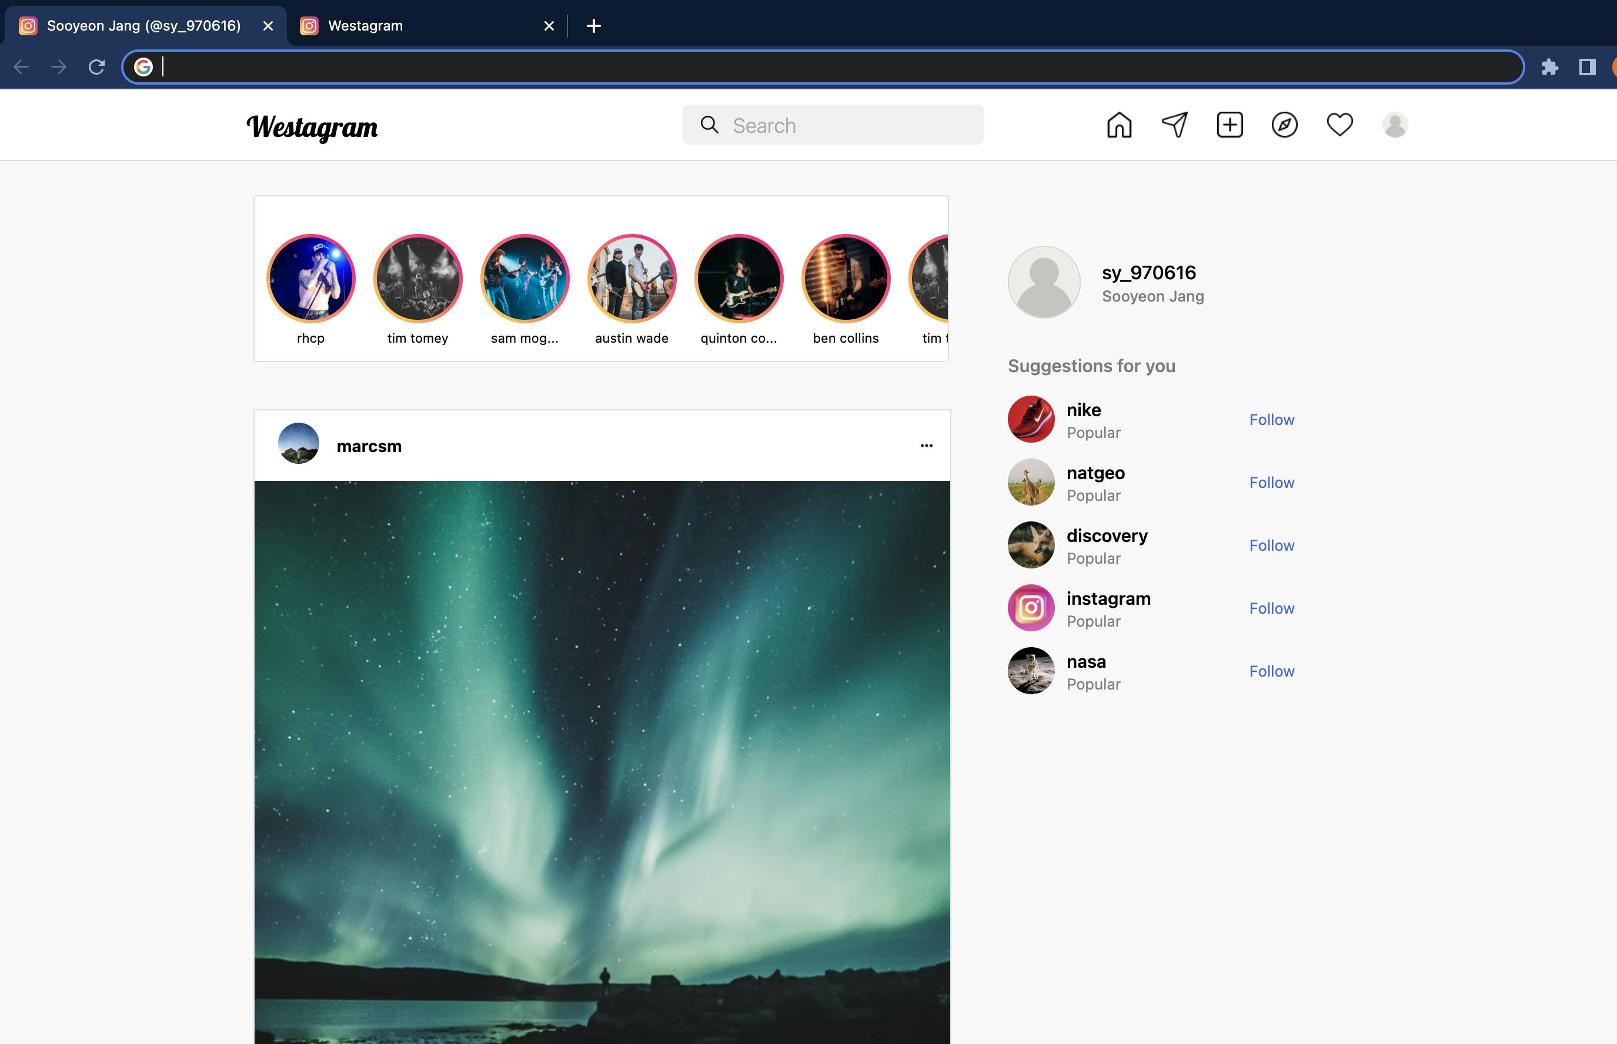Click the sidebar profile avatar of sy_970616
The height and width of the screenshot is (1044, 1617).
[x=1044, y=282]
